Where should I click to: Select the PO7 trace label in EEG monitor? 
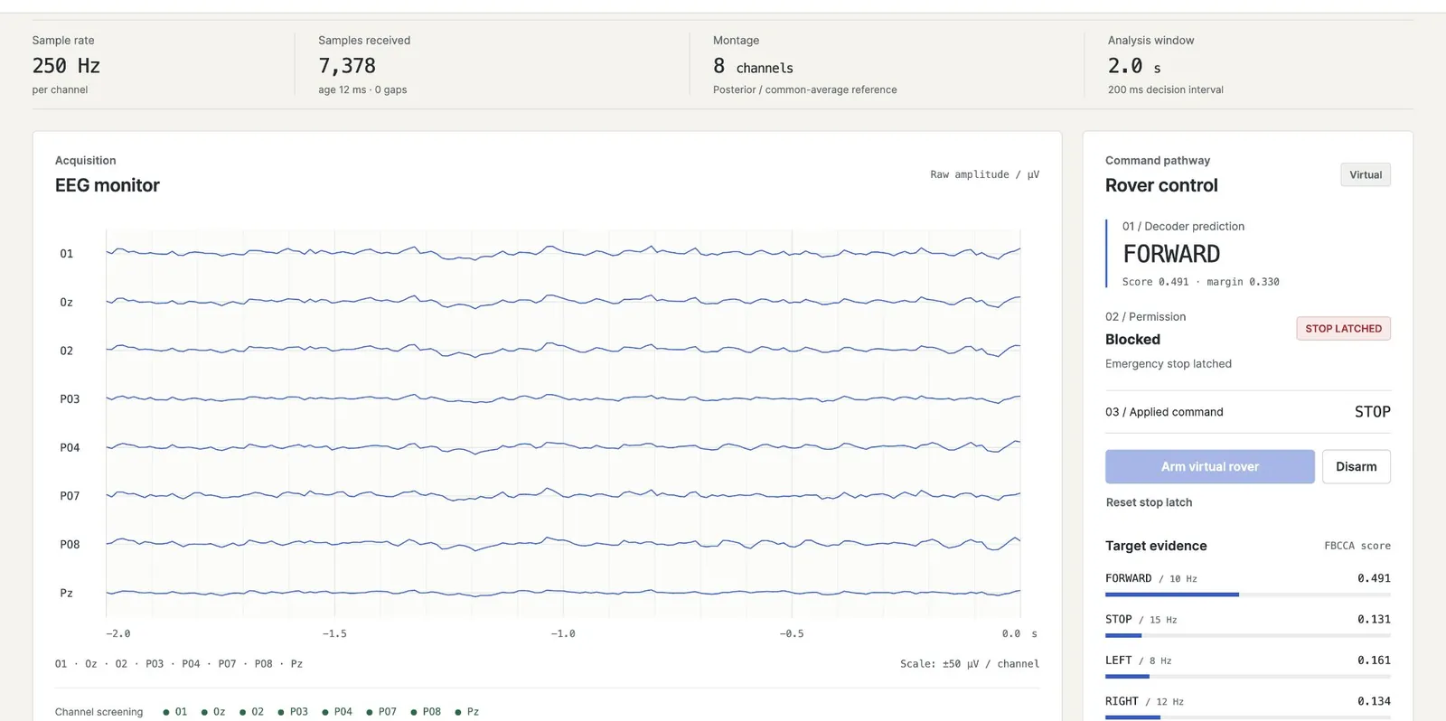(70, 496)
